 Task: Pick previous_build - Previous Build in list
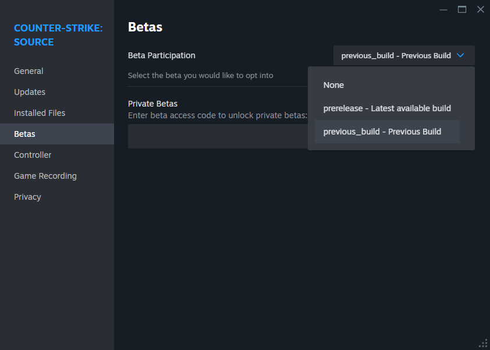point(387,132)
